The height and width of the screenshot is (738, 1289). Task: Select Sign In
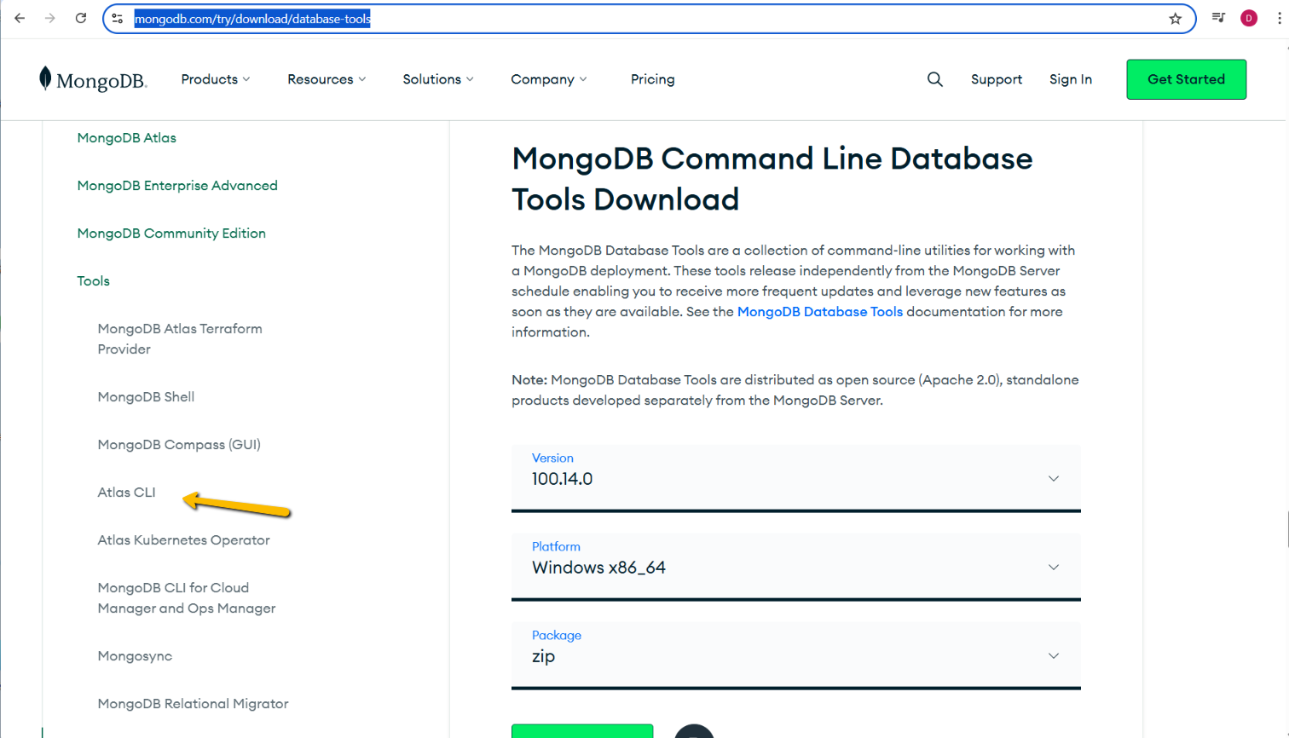(x=1070, y=78)
